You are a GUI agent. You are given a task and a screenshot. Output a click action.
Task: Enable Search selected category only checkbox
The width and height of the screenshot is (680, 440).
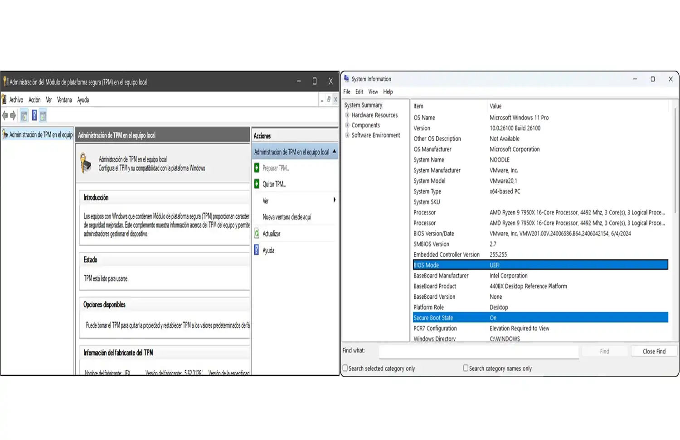(x=345, y=368)
